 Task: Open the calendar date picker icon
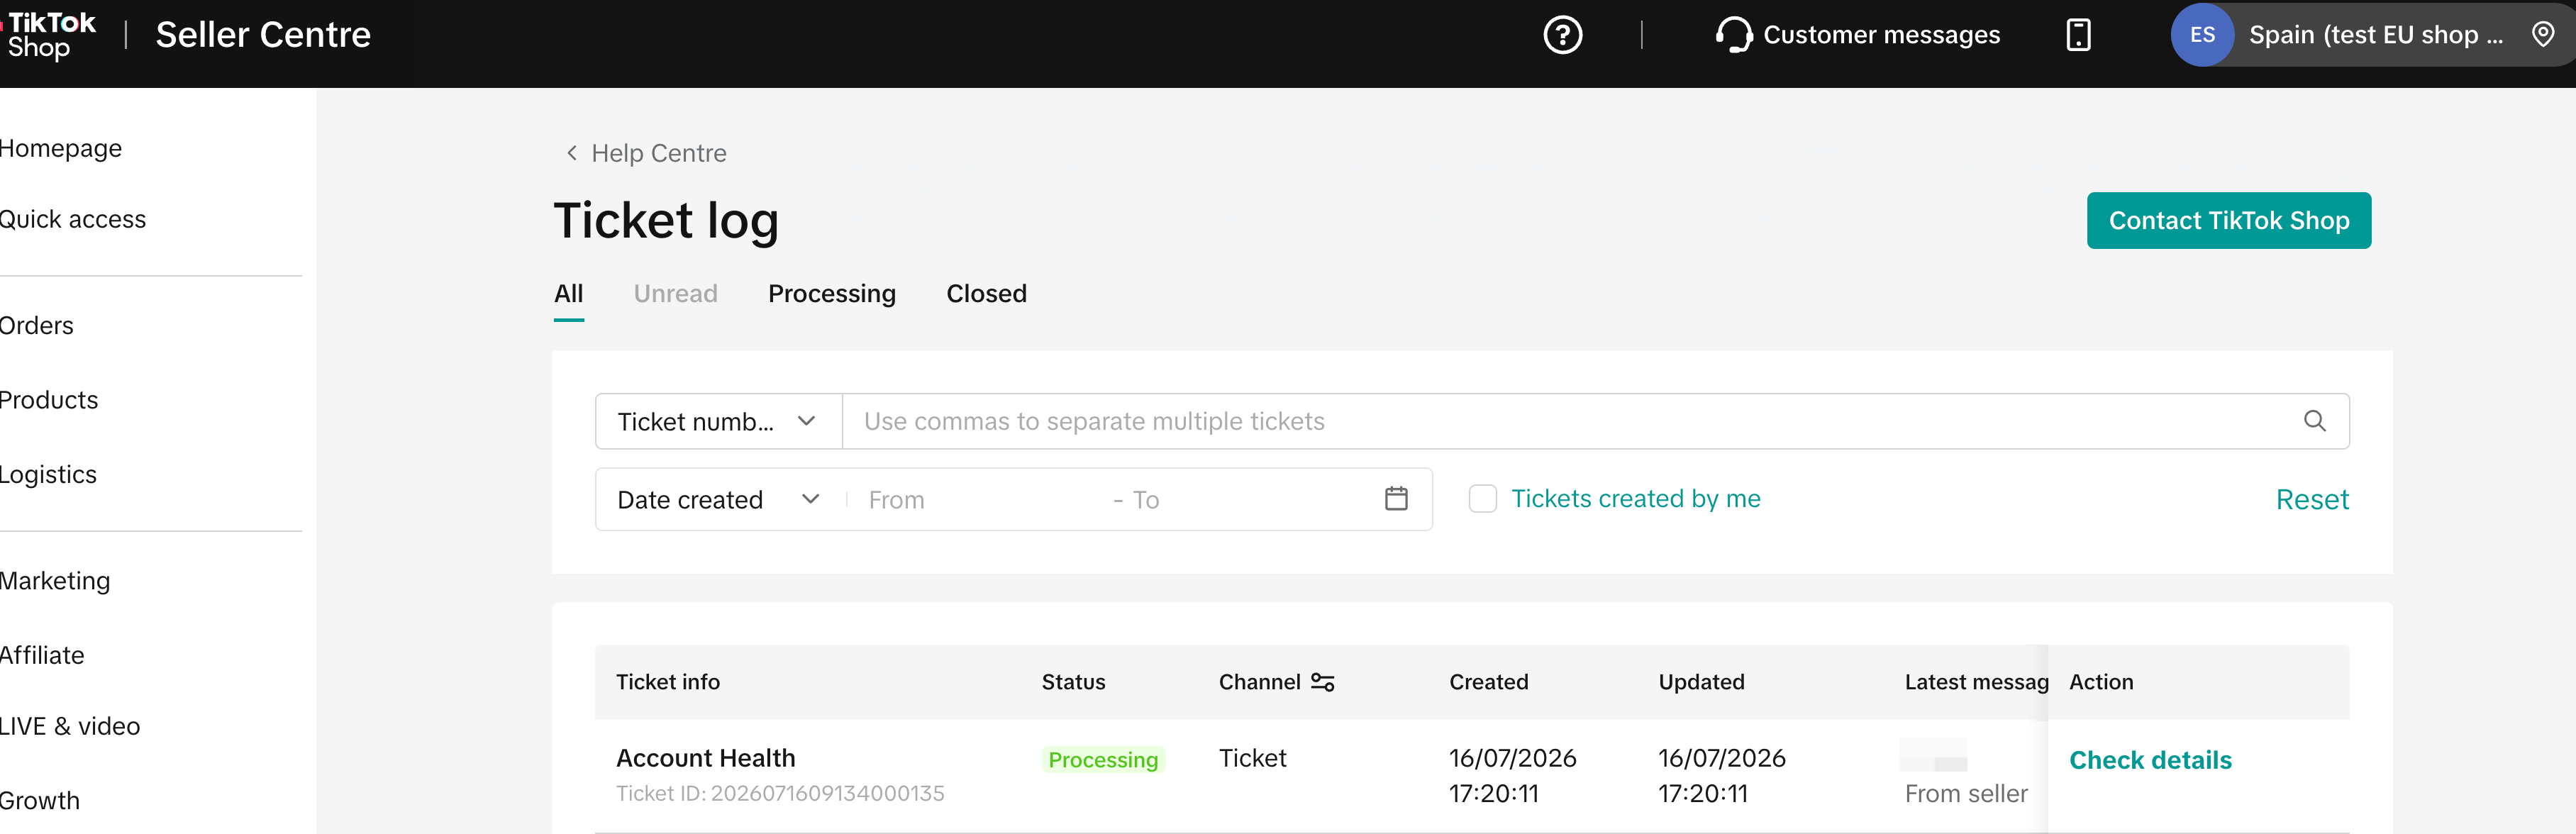pyautogui.click(x=1396, y=498)
